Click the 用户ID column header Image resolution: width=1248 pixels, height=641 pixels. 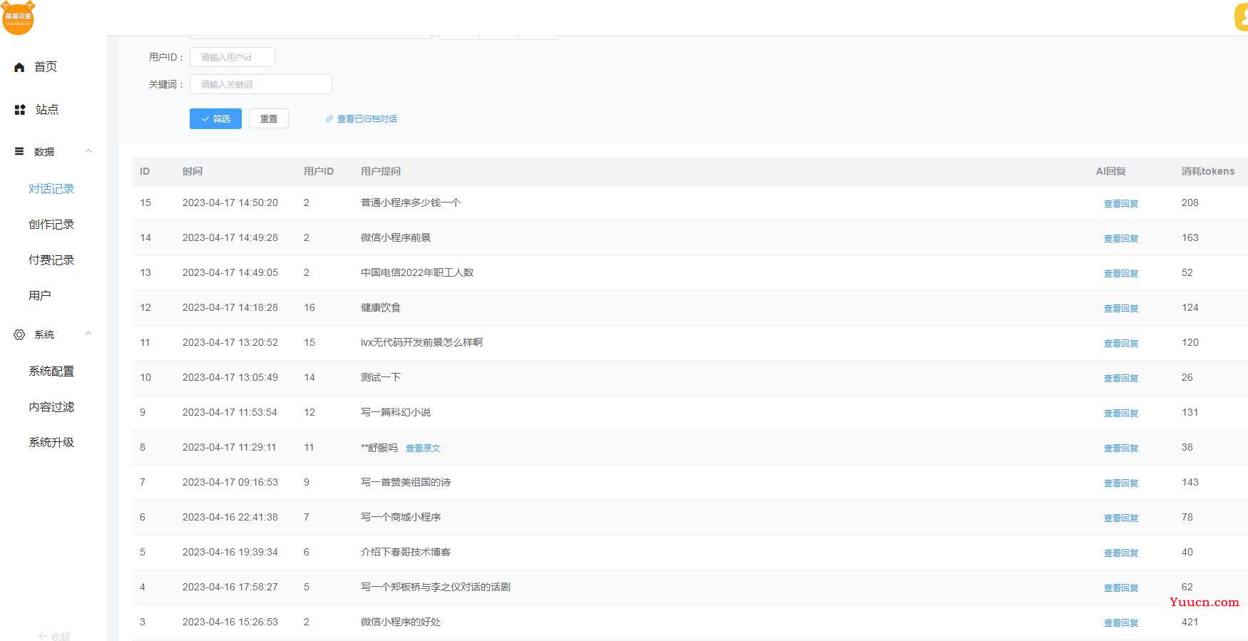tap(319, 171)
